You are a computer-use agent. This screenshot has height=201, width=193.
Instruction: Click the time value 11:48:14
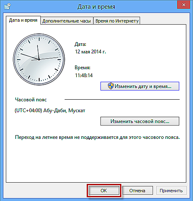click(84, 75)
